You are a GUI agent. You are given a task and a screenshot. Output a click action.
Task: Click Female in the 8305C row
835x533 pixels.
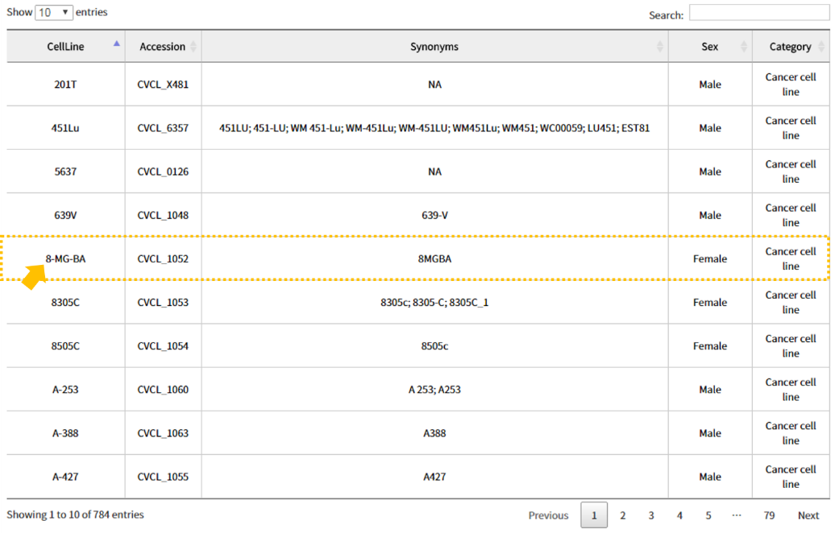(710, 303)
